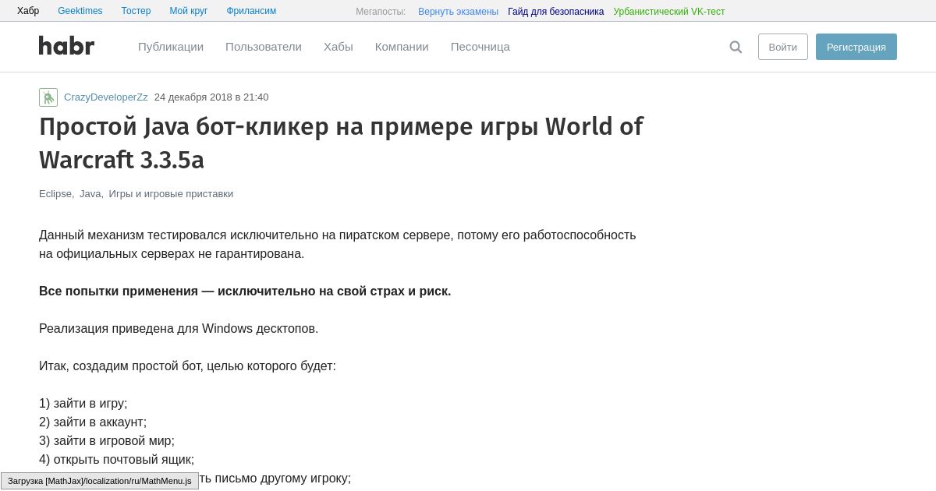Open Игры и игровые приставки hub

[171, 194]
